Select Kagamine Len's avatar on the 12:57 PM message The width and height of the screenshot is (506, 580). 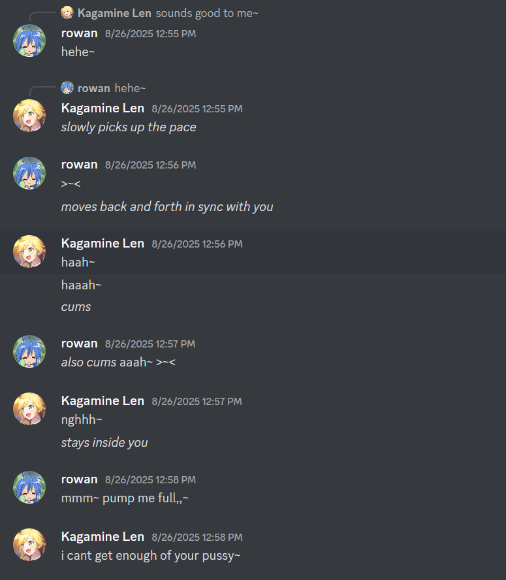click(29, 409)
